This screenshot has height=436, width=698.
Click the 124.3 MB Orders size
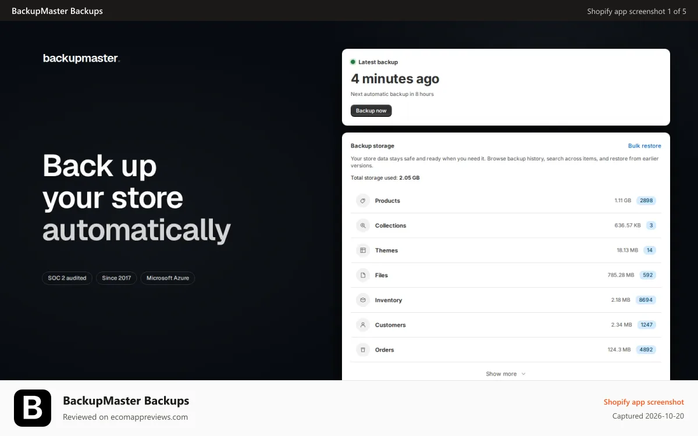coord(619,350)
